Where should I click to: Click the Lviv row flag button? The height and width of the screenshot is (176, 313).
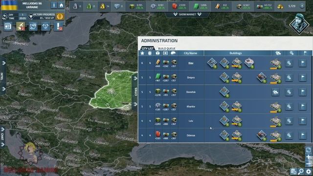pyautogui.click(x=303, y=121)
